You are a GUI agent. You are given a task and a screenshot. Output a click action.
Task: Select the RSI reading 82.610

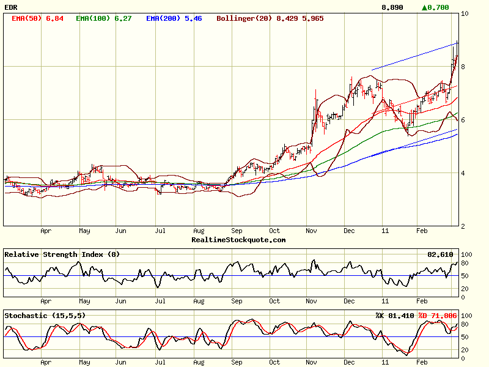[x=440, y=254]
